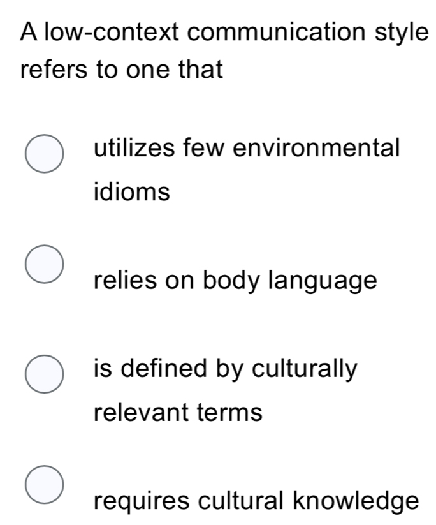Select "utilizes few environmental idioms" radio button
This screenshot has width=436, height=525.
(45, 153)
